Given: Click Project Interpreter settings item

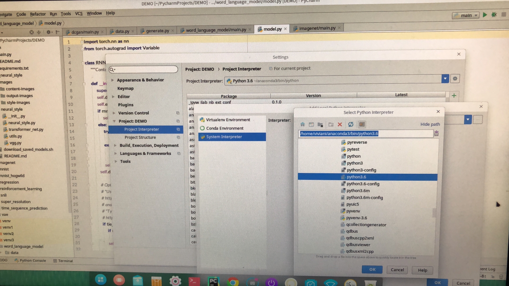Looking at the screenshot, I should pyautogui.click(x=142, y=129).
